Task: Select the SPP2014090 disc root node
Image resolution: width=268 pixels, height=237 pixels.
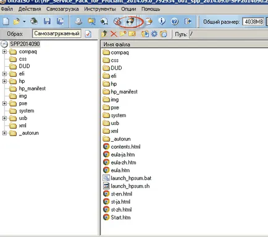Action: pyautogui.click(x=25, y=44)
